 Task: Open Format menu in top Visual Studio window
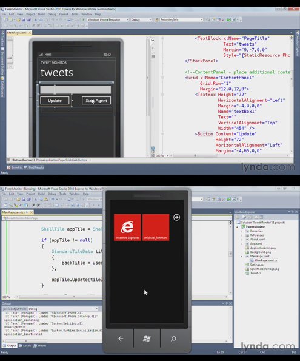[64, 15]
